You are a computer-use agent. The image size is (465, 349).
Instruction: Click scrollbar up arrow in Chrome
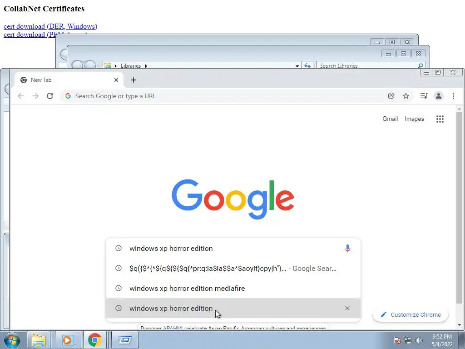[x=459, y=109]
